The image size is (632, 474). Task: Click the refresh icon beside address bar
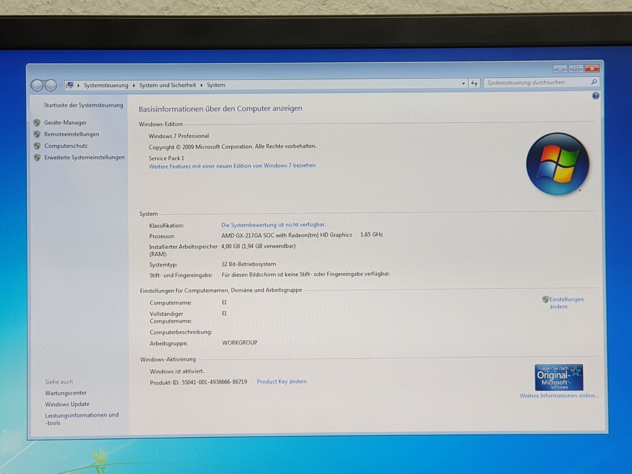coord(474,83)
